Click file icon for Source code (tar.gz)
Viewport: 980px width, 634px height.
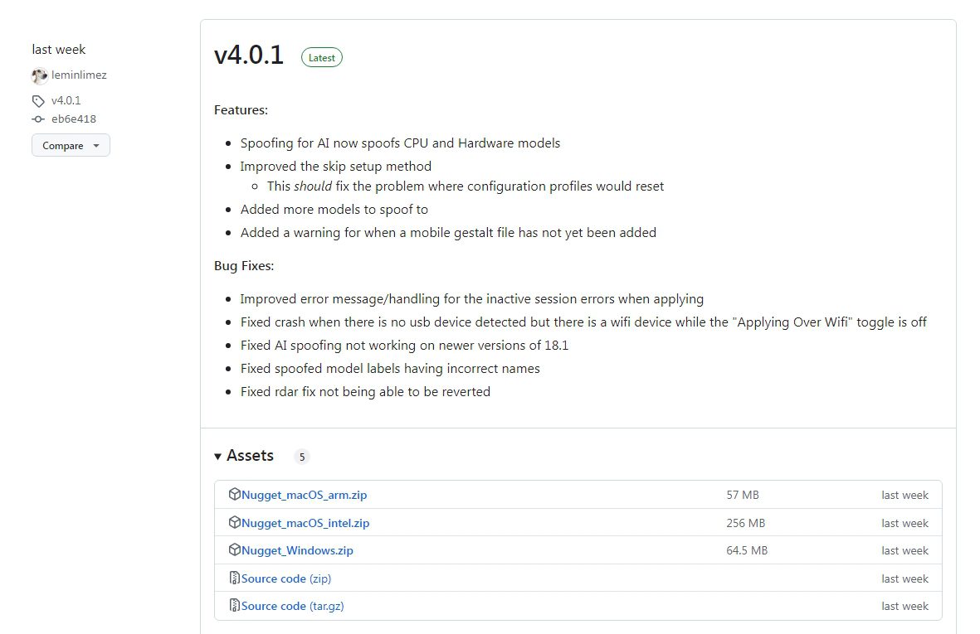pyautogui.click(x=235, y=606)
